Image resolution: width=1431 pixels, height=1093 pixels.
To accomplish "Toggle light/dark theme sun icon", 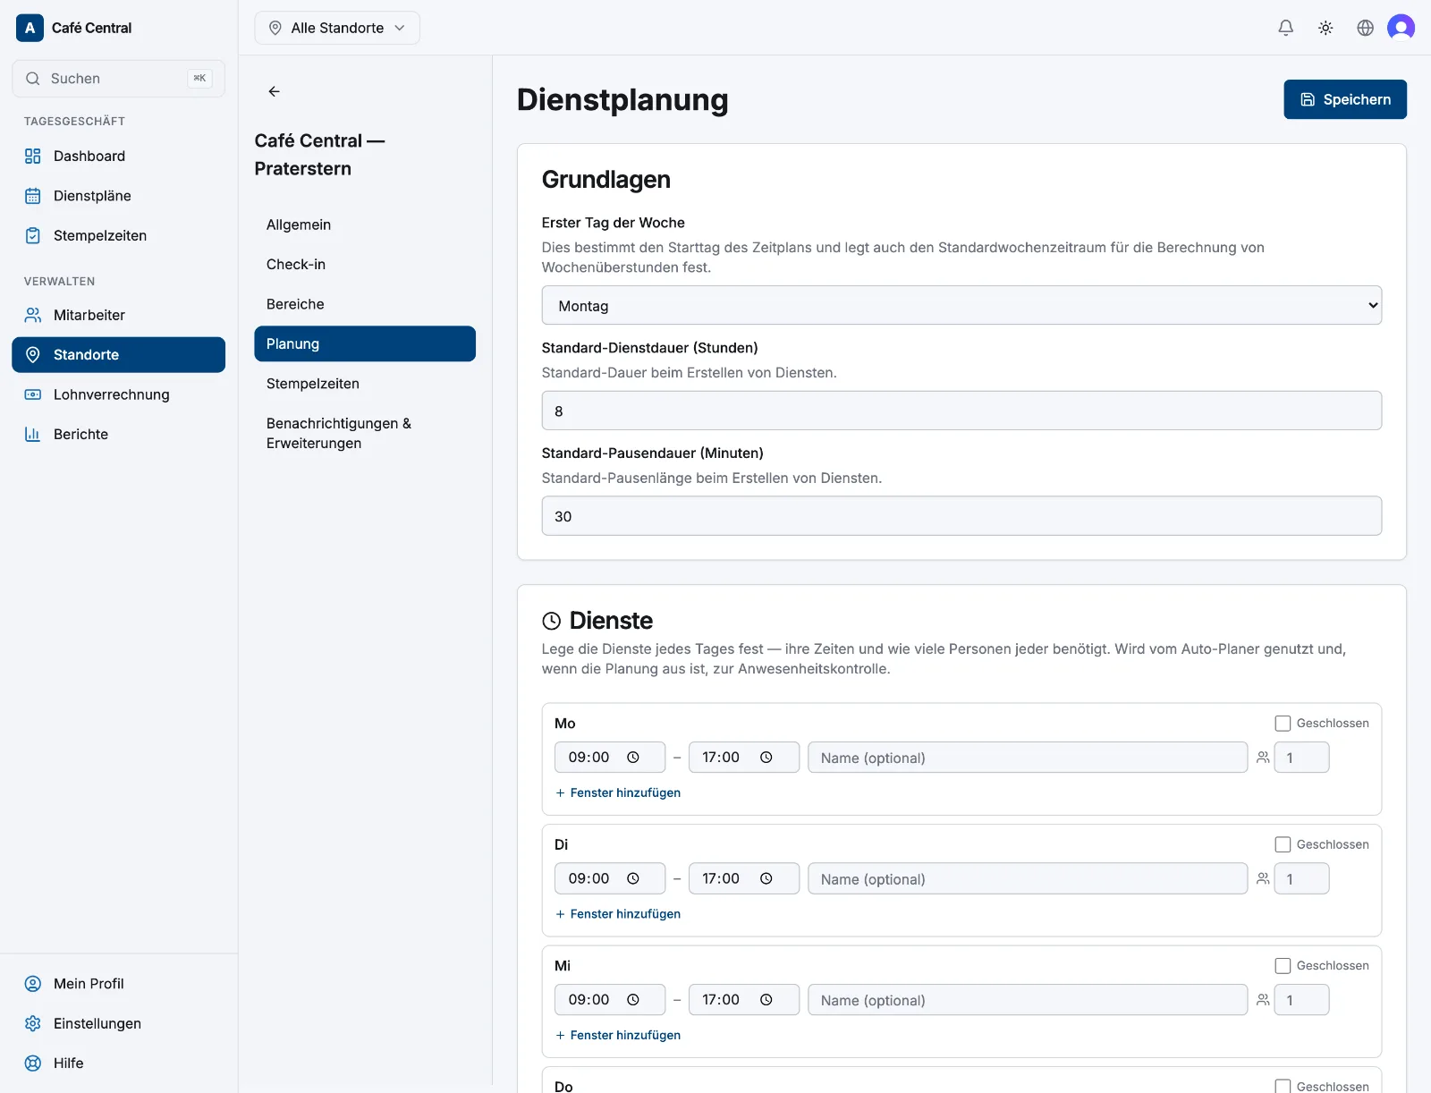I will (x=1325, y=28).
